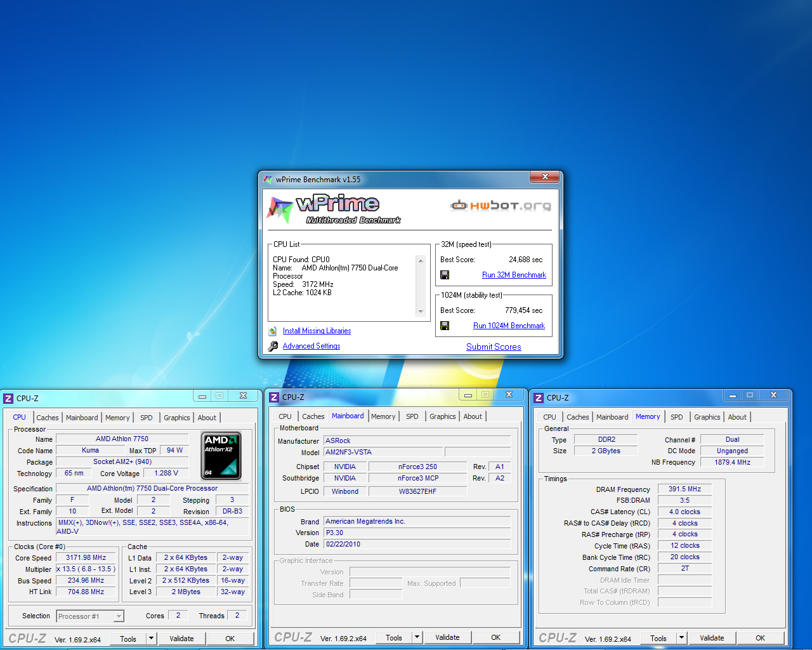Screen dimensions: 812x650
Task: Click the Bus Speed value 234.96 MHz
Action: [x=86, y=580]
